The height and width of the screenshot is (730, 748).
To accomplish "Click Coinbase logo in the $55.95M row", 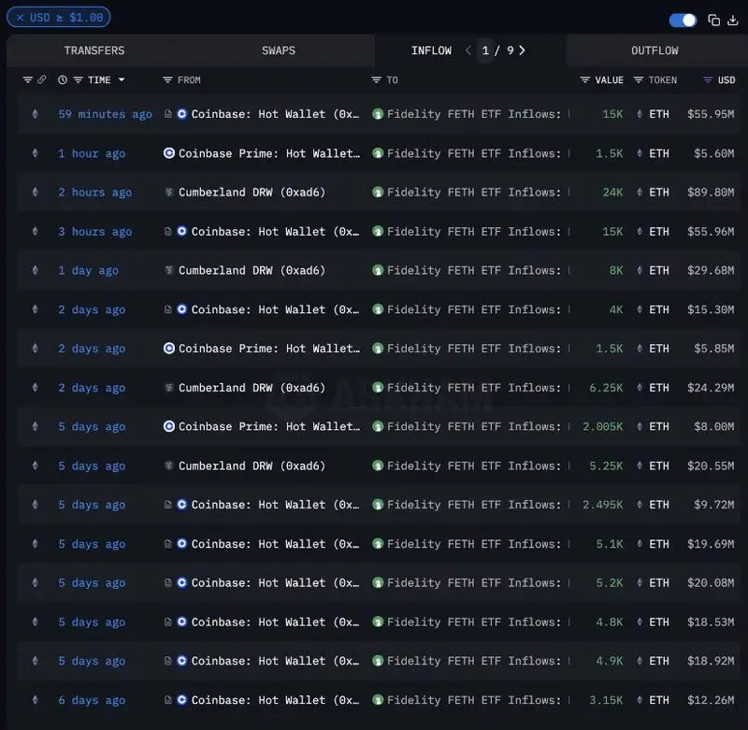I will point(181,114).
